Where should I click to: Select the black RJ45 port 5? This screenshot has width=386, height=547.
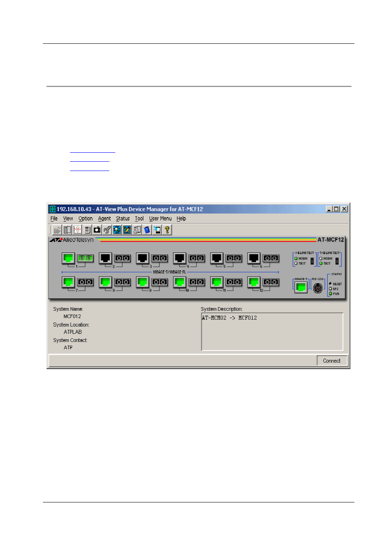point(217,258)
